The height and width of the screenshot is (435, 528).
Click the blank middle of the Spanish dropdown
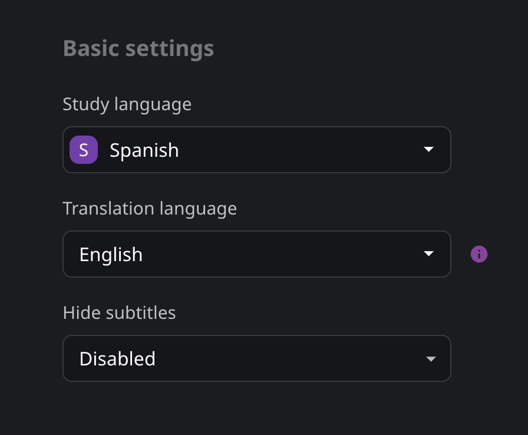[300, 150]
